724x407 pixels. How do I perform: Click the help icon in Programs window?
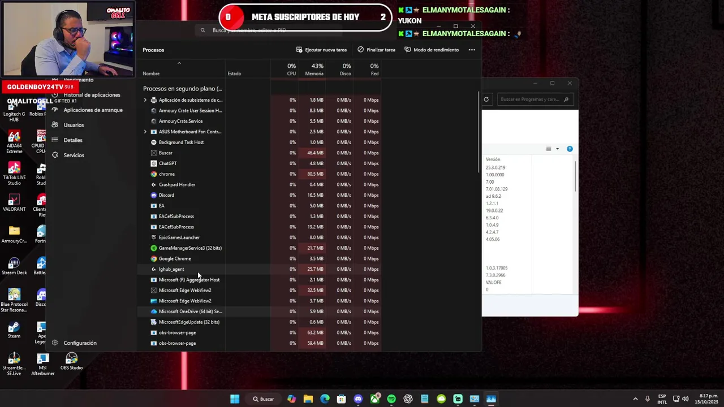coord(570,149)
